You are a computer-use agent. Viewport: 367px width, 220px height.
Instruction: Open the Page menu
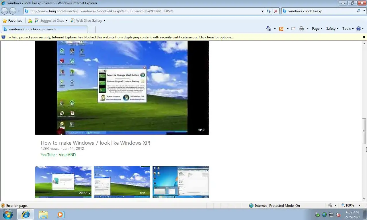317,29
